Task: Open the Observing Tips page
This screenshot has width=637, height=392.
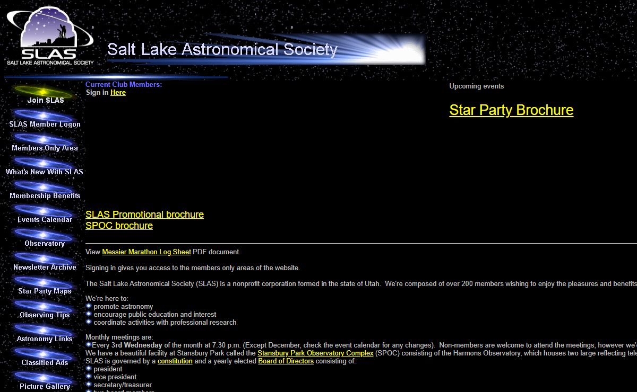Action: pyautogui.click(x=45, y=309)
